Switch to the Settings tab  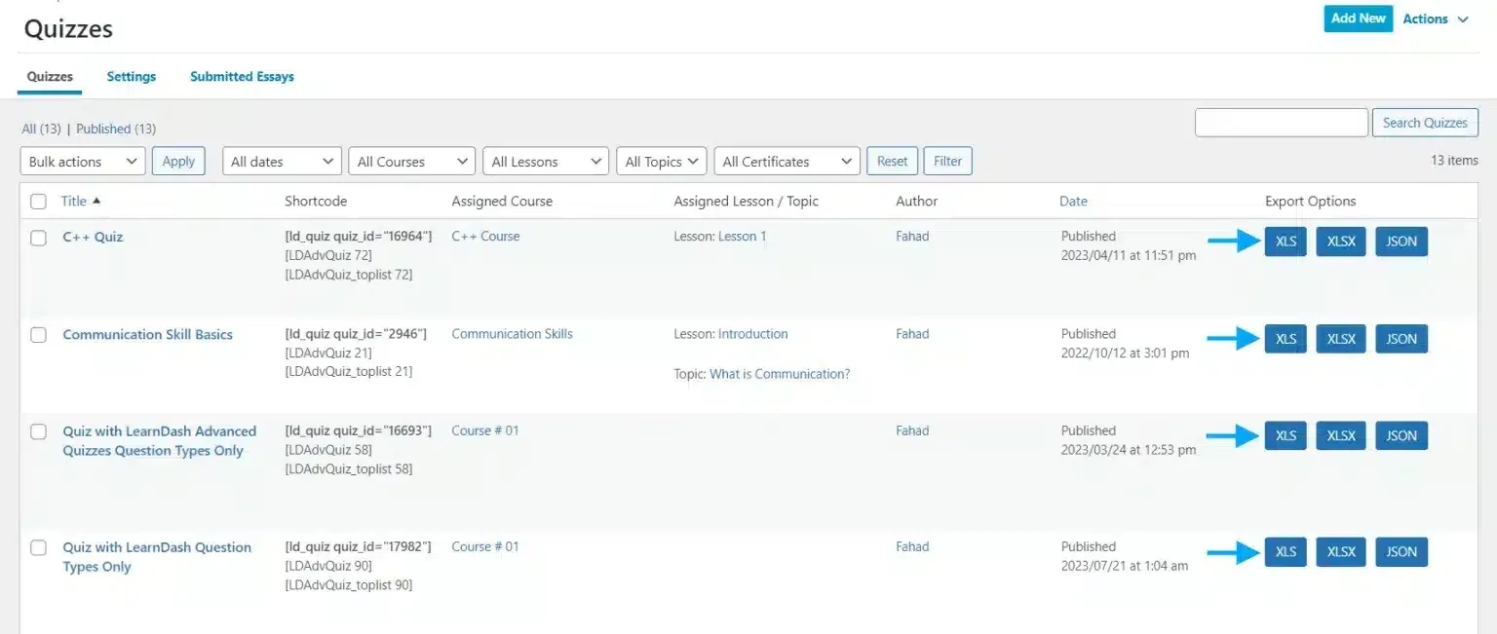(132, 77)
